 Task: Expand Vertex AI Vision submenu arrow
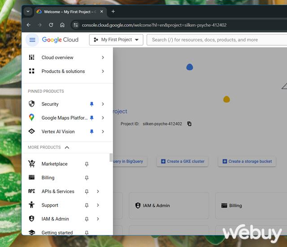[x=103, y=131]
